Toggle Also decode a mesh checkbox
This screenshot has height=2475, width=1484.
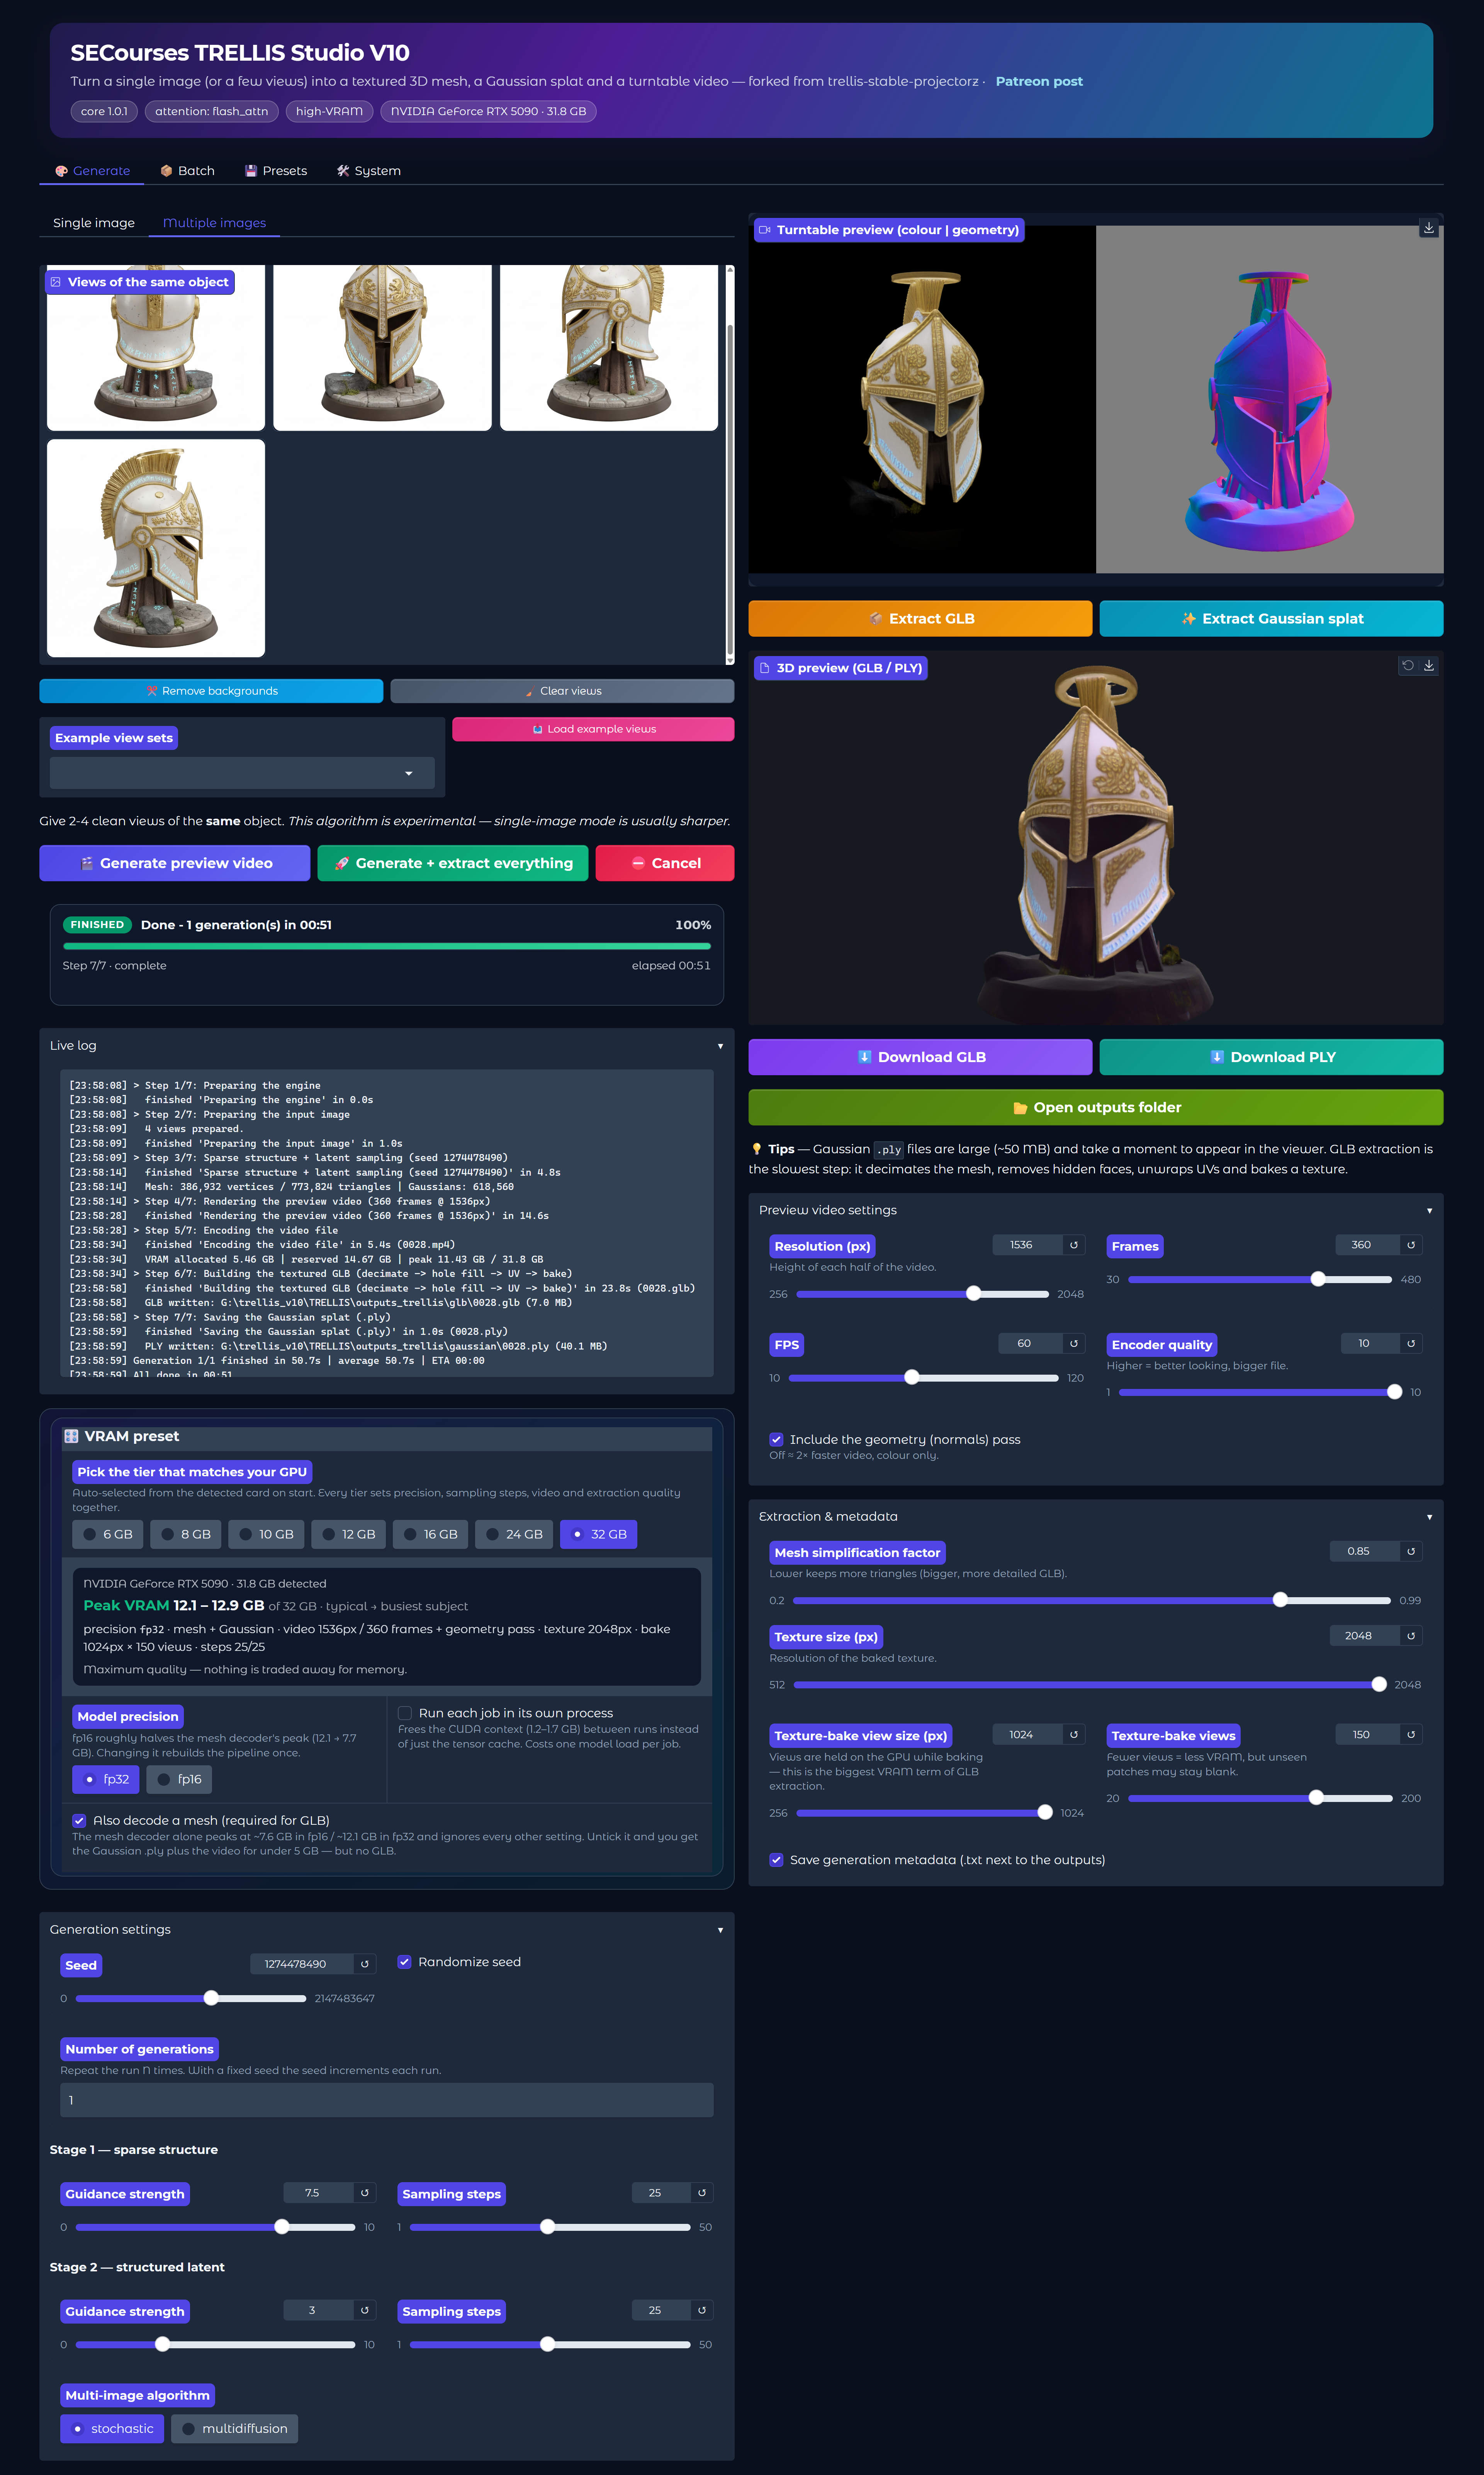(x=79, y=1820)
